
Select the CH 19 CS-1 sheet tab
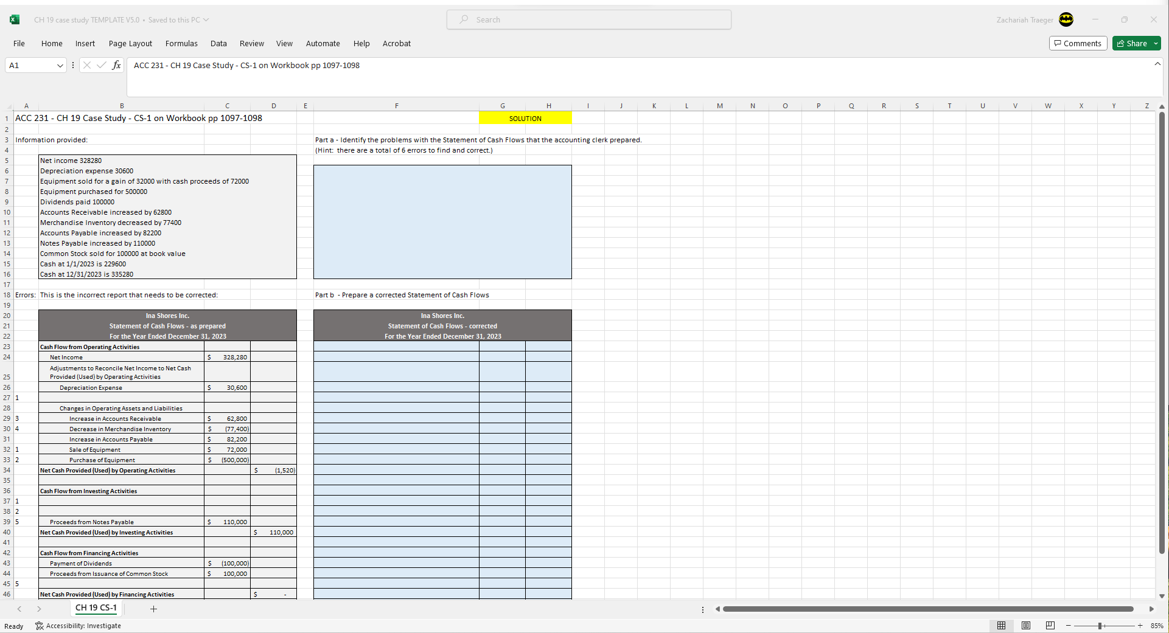pyautogui.click(x=96, y=608)
